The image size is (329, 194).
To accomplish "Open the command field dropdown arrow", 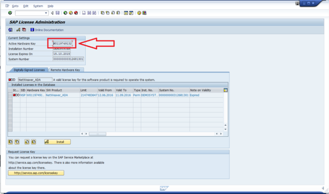I will (46, 13).
